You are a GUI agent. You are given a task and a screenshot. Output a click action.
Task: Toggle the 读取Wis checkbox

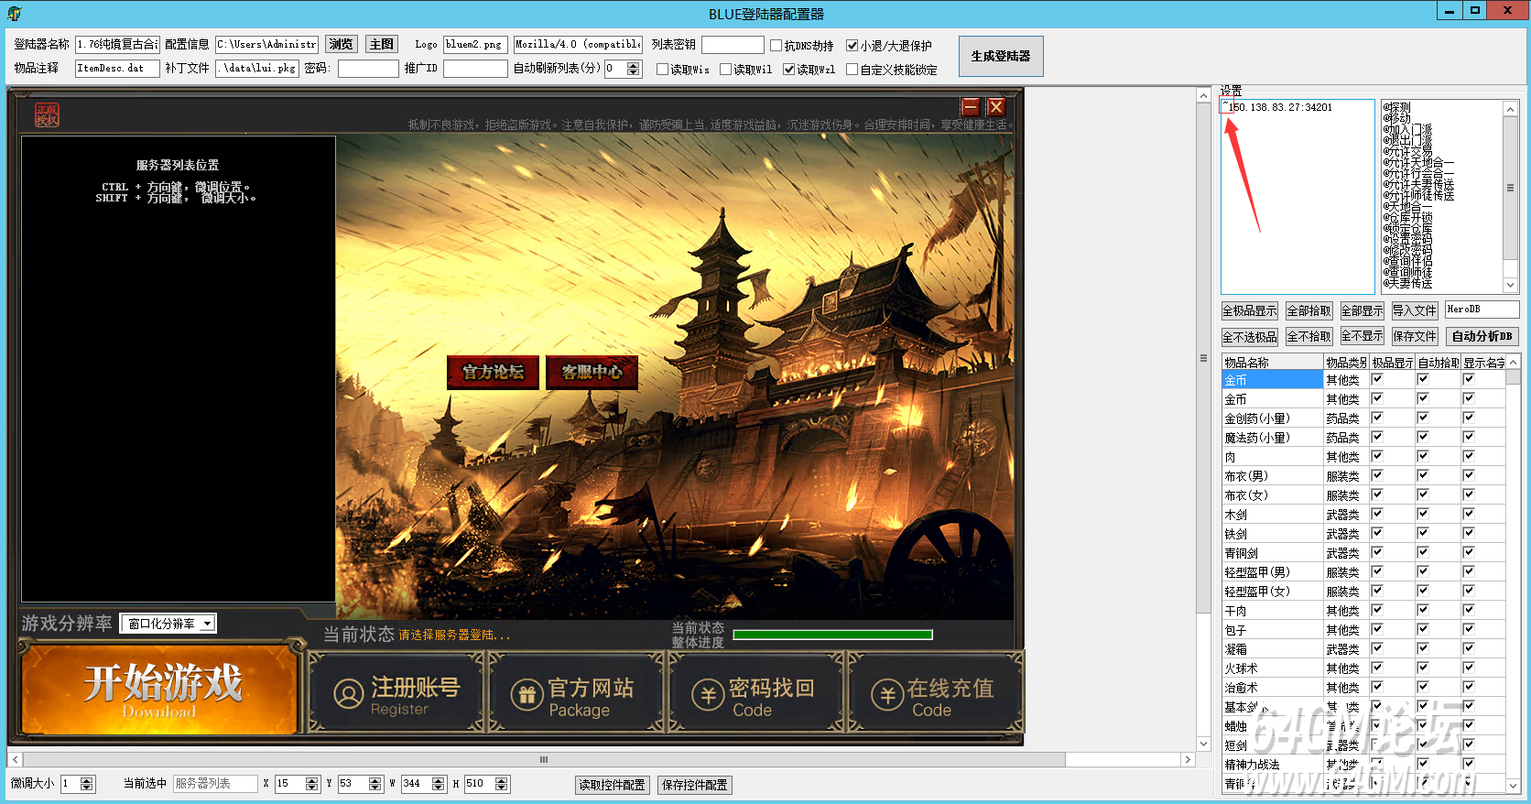coord(662,69)
